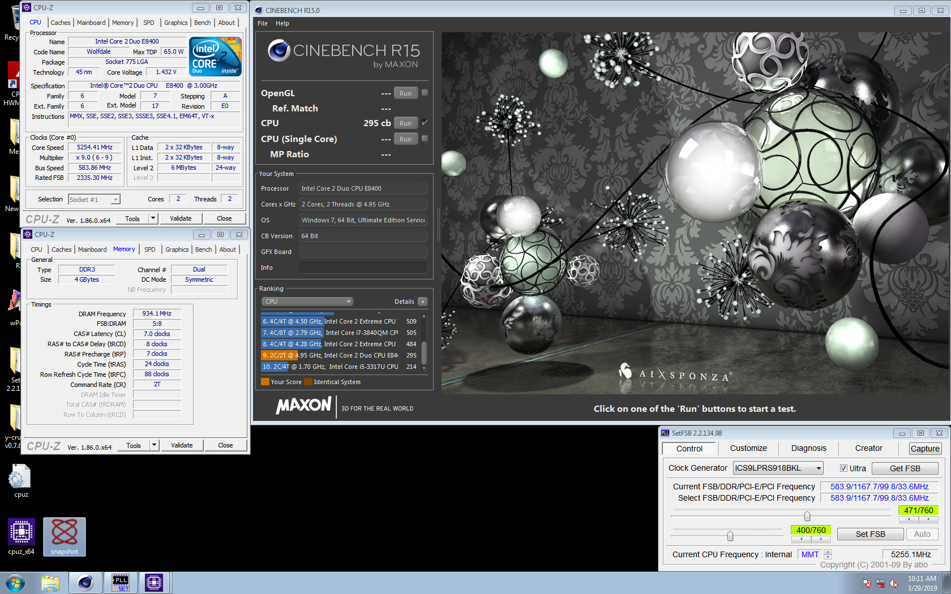
Task: Click the network tray icon
Action: click(x=880, y=583)
